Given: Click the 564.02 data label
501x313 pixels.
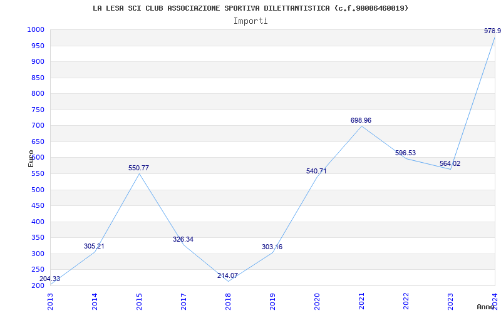Looking at the screenshot, I should (x=450, y=164).
